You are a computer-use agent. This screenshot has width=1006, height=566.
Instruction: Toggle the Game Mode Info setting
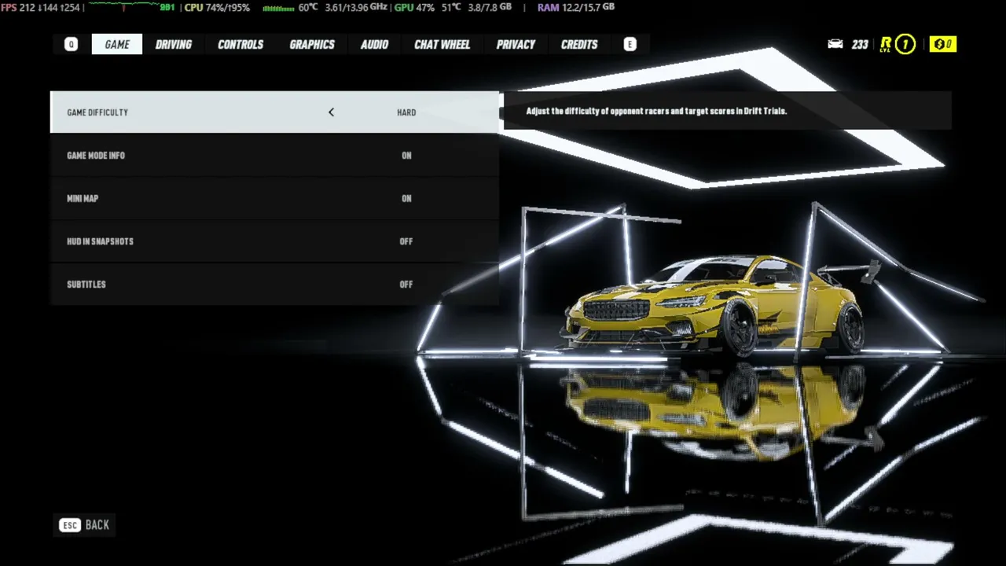tap(274, 156)
